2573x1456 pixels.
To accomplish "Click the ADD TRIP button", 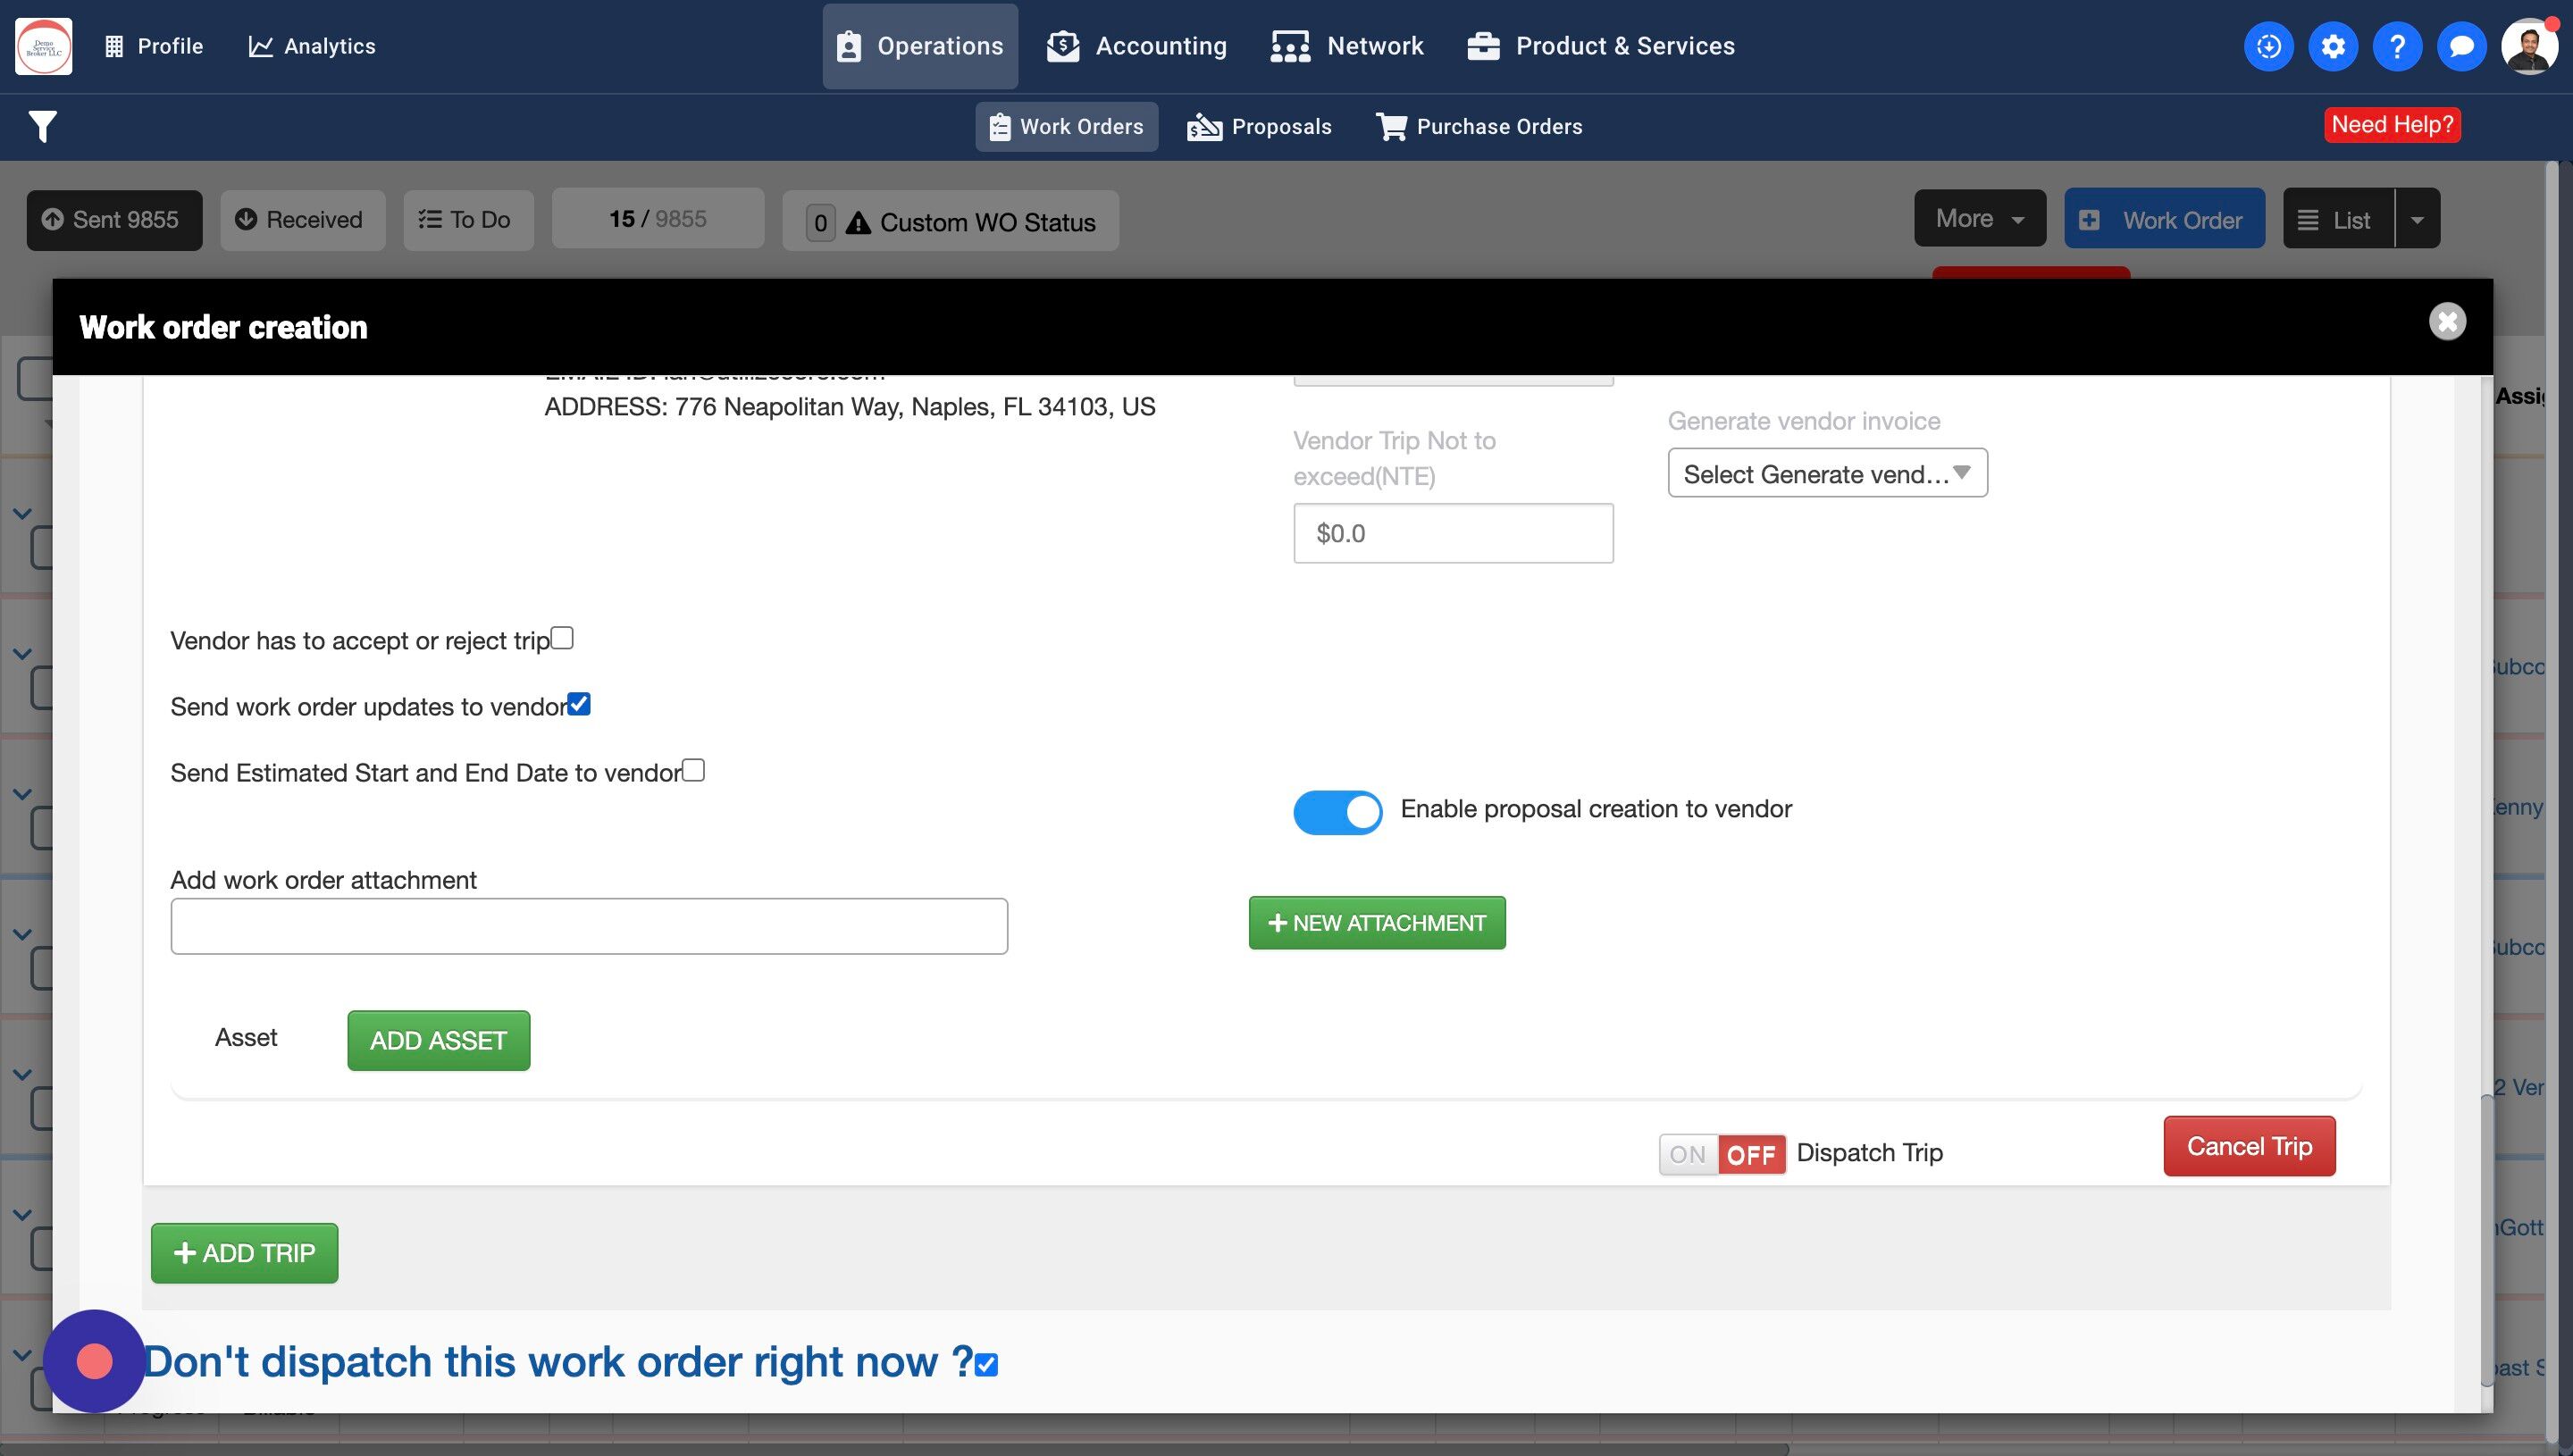I will tap(244, 1253).
